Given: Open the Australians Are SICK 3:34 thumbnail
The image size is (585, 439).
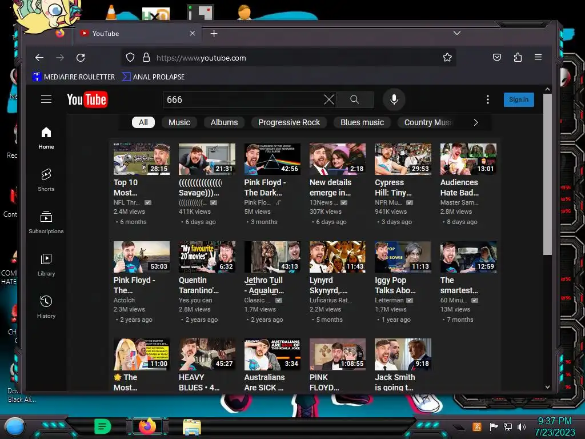Looking at the screenshot, I should coord(273,354).
